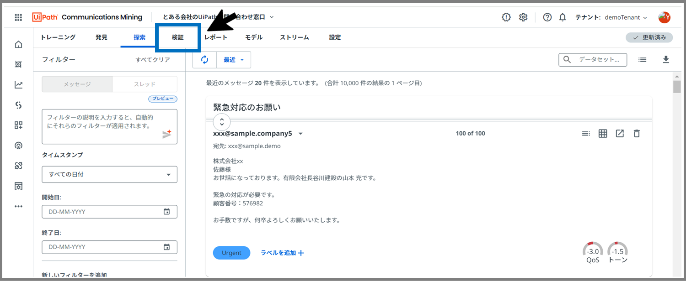
Task: Click the home icon in sidebar
Action: (x=18, y=44)
